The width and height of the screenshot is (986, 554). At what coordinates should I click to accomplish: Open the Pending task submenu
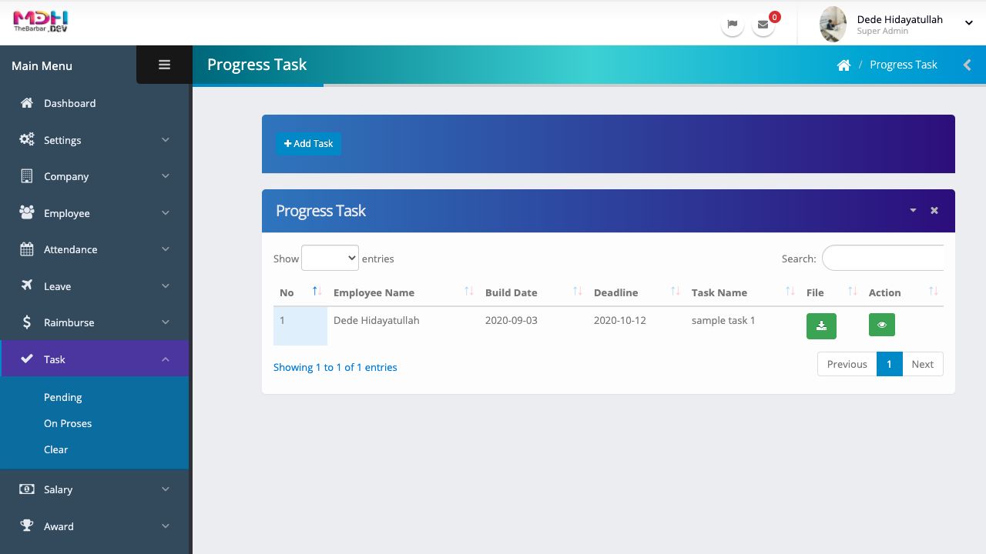(63, 397)
